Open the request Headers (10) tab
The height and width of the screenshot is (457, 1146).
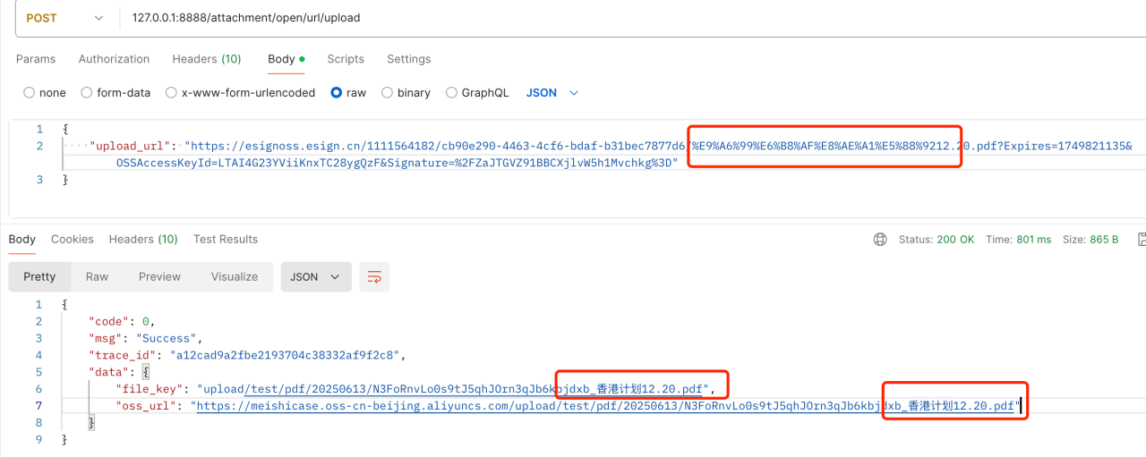coord(207,59)
